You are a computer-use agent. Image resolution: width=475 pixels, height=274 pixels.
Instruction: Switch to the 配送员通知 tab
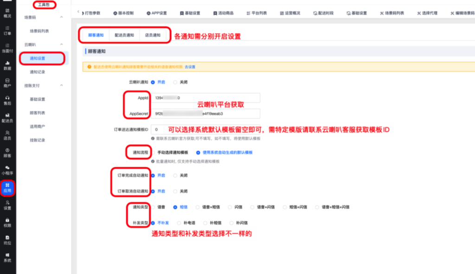coord(124,35)
